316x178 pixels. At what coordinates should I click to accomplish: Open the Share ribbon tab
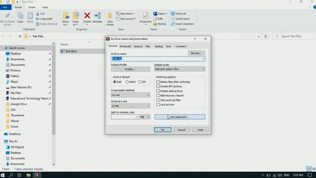coord(32,7)
